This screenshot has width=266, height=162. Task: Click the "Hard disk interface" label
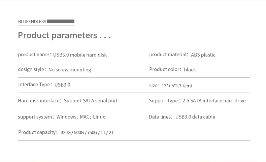39,101
